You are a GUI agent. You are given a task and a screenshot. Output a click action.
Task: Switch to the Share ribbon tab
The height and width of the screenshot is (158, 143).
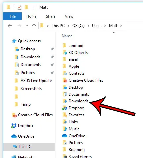click(51, 16)
